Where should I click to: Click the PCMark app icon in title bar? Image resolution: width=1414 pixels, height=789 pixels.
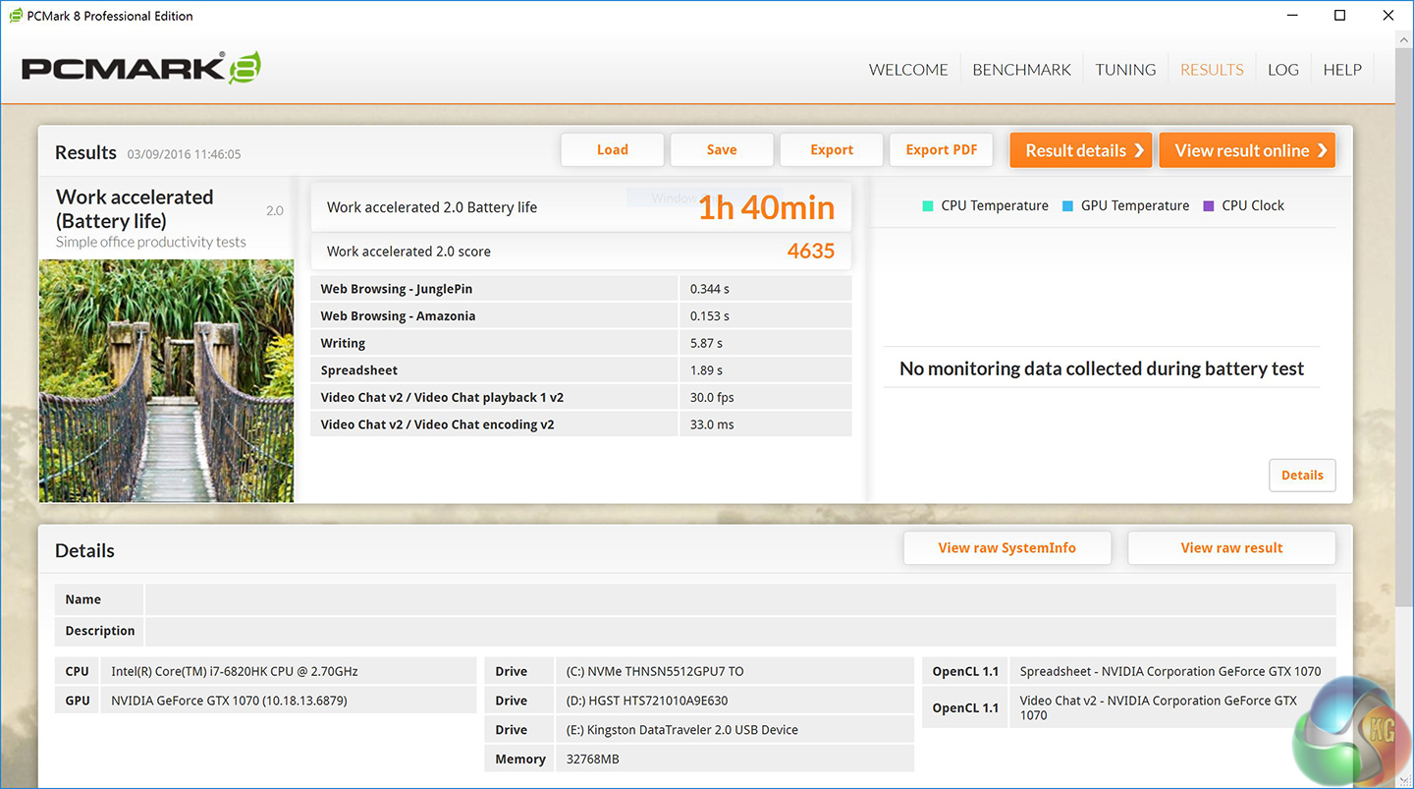click(x=16, y=16)
